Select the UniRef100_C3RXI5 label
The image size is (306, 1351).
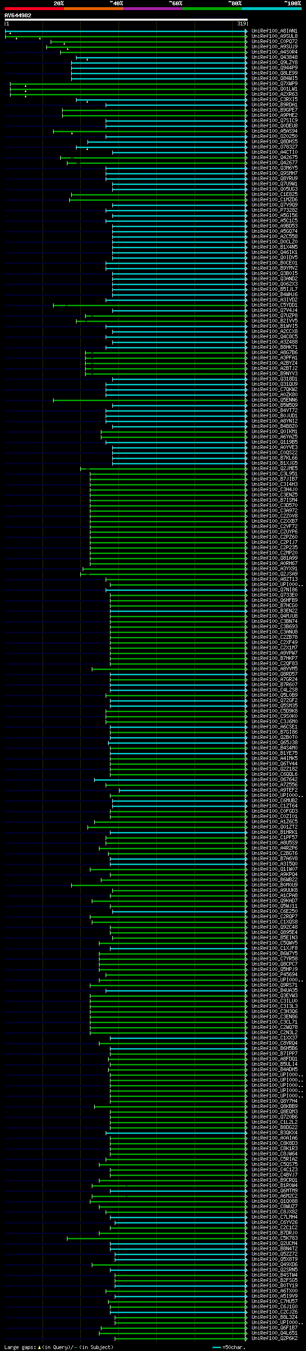coord(274,100)
